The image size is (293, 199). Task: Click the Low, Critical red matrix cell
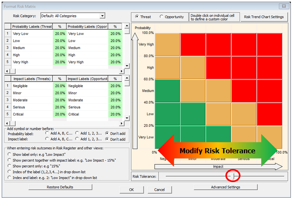tap(269, 114)
